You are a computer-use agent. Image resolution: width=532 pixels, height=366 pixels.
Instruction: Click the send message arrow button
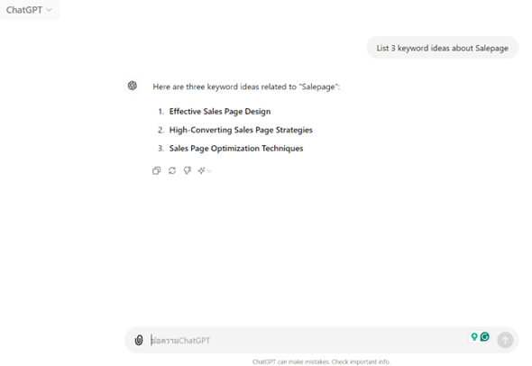[505, 340]
